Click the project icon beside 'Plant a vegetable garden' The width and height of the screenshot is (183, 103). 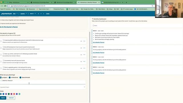3,67
